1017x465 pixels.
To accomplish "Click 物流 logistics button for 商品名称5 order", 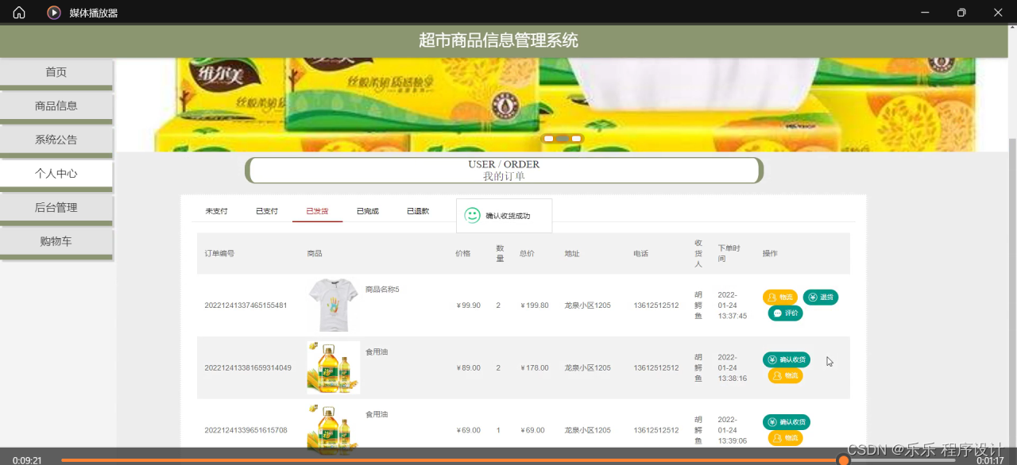I will (x=780, y=297).
